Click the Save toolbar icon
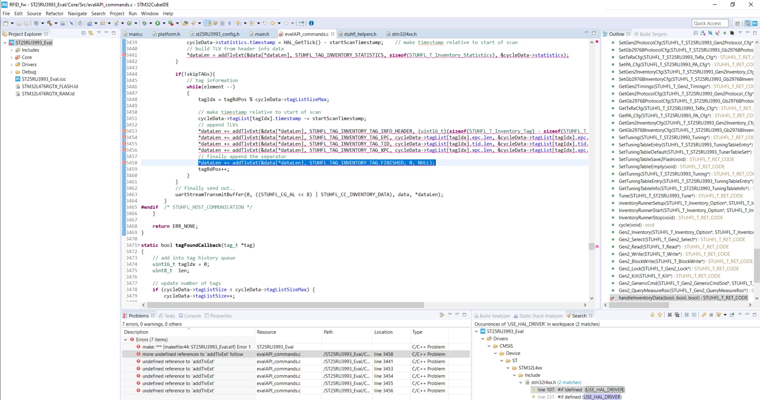This screenshot has width=760, height=400. coord(19,23)
